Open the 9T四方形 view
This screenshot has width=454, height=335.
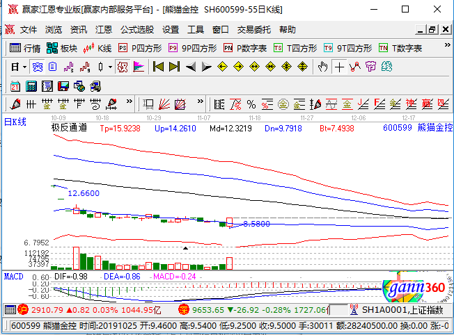click(347, 48)
